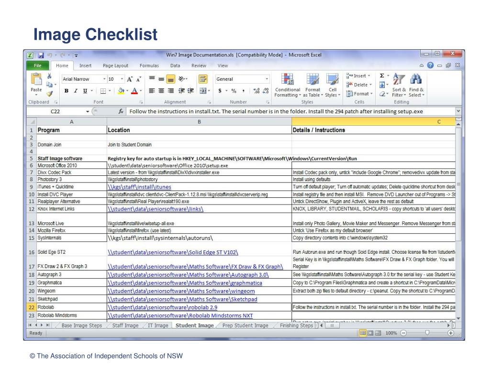Image resolution: width=490 pixels, height=367 pixels.
Task: Open Format as Table gallery
Action: [x=313, y=85]
